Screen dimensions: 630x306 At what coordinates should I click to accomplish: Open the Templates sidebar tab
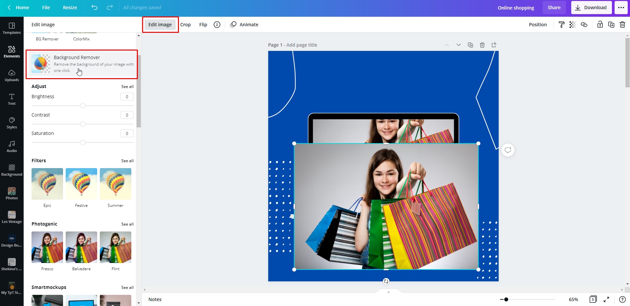[x=12, y=29]
